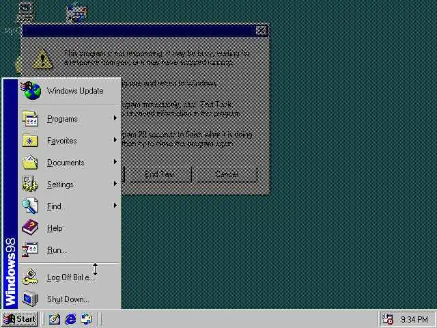Viewport: 437px width, 328px height.
Task: Click the Task Scheduler tray icon
Action: (387, 319)
